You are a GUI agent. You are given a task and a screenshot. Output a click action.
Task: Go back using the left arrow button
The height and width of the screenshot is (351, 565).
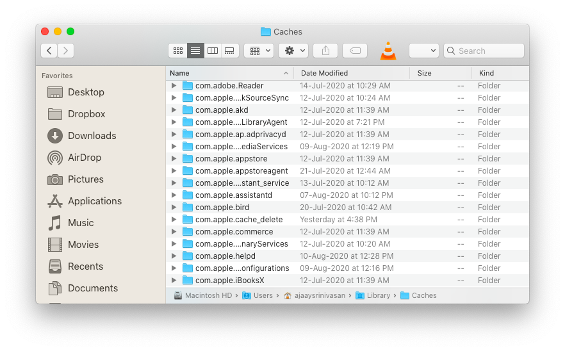49,51
